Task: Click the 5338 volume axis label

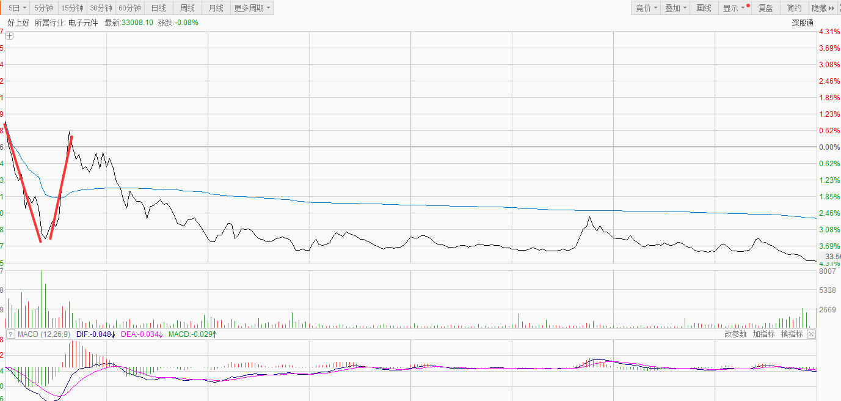Action: tap(827, 290)
